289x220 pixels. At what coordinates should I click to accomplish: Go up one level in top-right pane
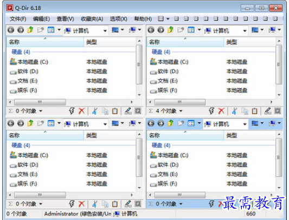(171, 30)
